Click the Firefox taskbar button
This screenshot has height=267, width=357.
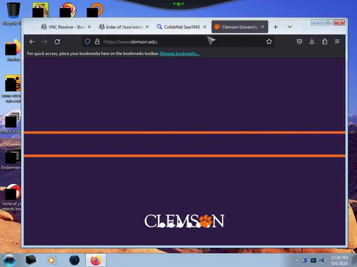coord(96,260)
